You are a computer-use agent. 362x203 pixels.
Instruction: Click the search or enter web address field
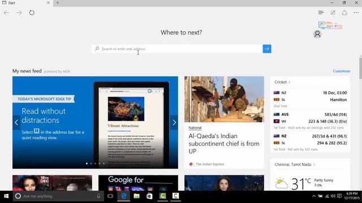[177, 49]
